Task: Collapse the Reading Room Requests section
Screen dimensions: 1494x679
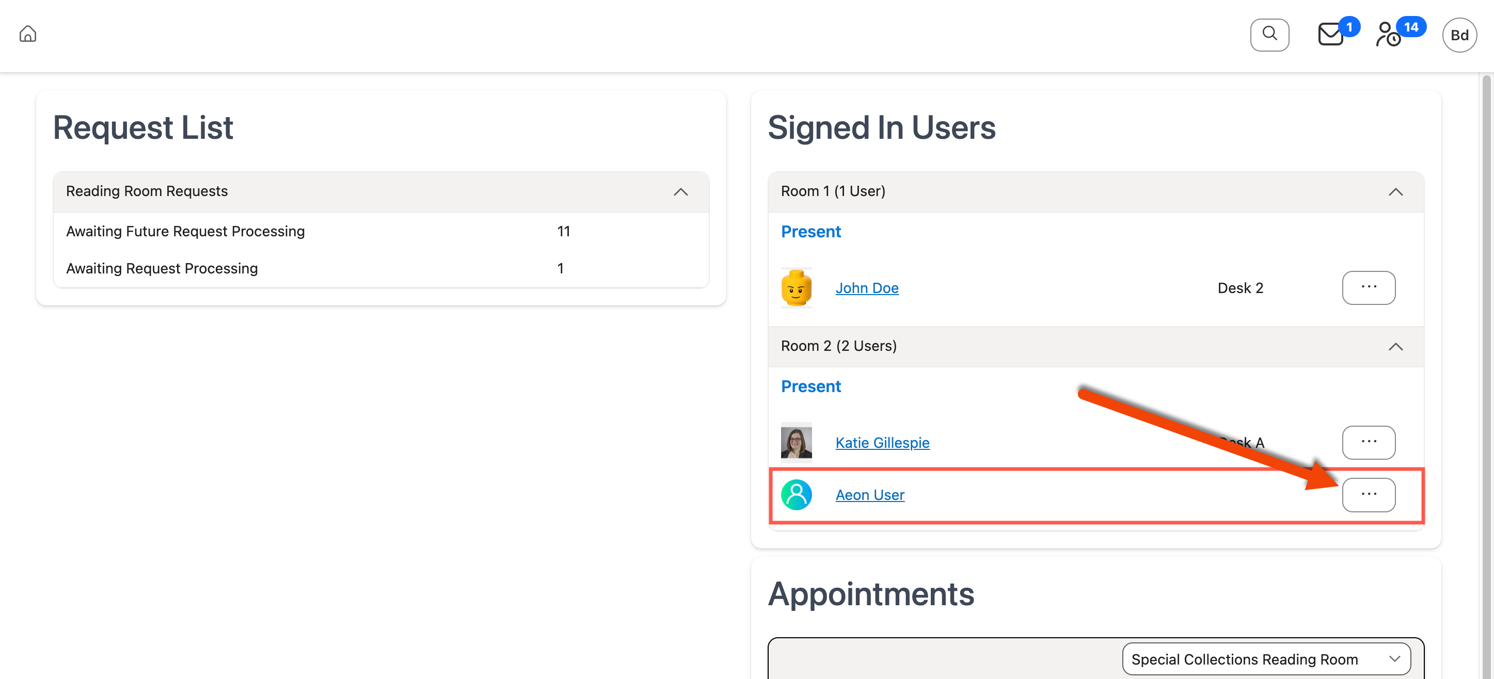Action: tap(680, 192)
